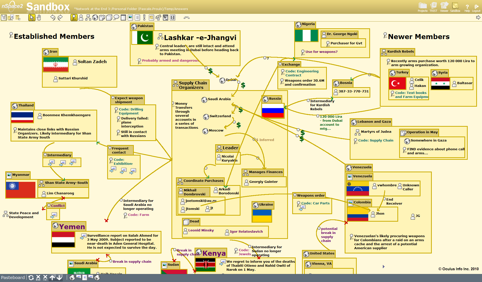Viewport: 482px width, 282px height.
Task: Click the Soltan Zadeh person entity
Action: pyautogui.click(x=90, y=62)
